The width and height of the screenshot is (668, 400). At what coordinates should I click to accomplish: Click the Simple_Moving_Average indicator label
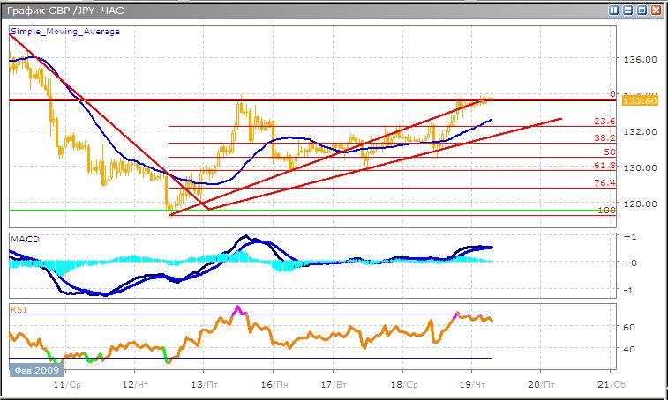65,31
